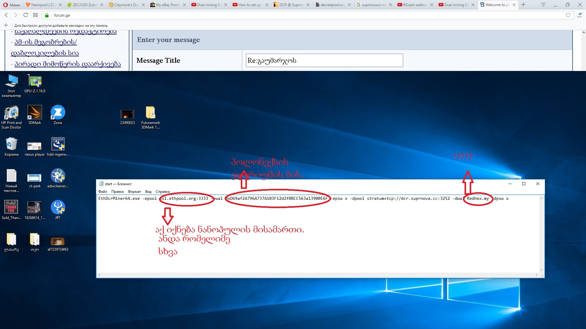586x329 pixels.
Task: Open the Opera tab menu dropdown arrow
Action: pos(543,5)
